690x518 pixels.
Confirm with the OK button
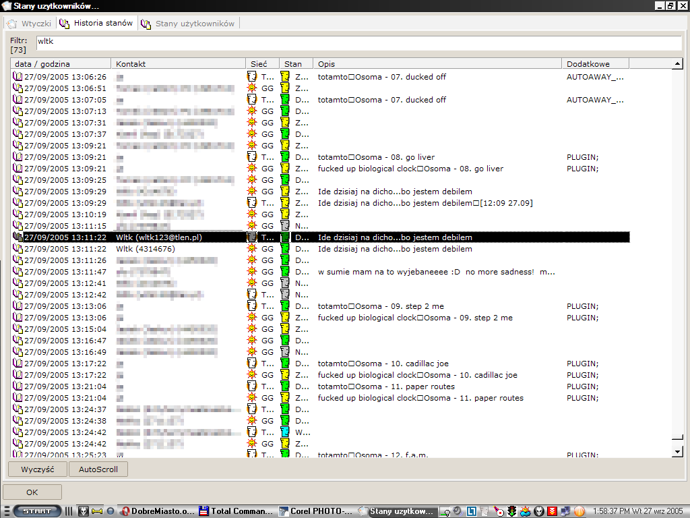[32, 492]
